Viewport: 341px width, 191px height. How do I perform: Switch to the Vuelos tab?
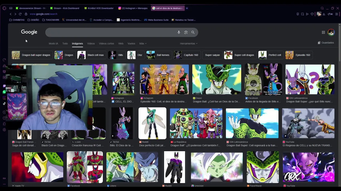[x=131, y=44]
